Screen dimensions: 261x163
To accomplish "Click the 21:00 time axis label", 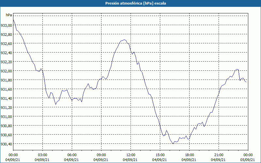I will [x=219, y=155].
